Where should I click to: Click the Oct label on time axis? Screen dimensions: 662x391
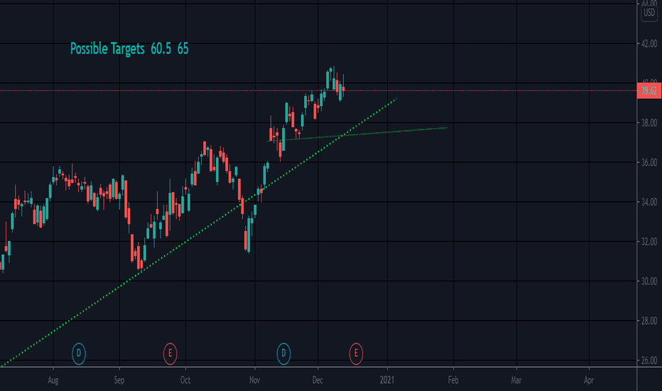click(x=185, y=380)
